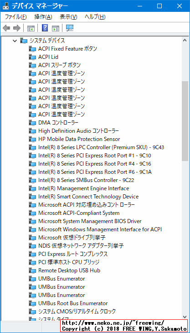
Task: Click icon beside ACPI Lid
Action: tap(32, 57)
